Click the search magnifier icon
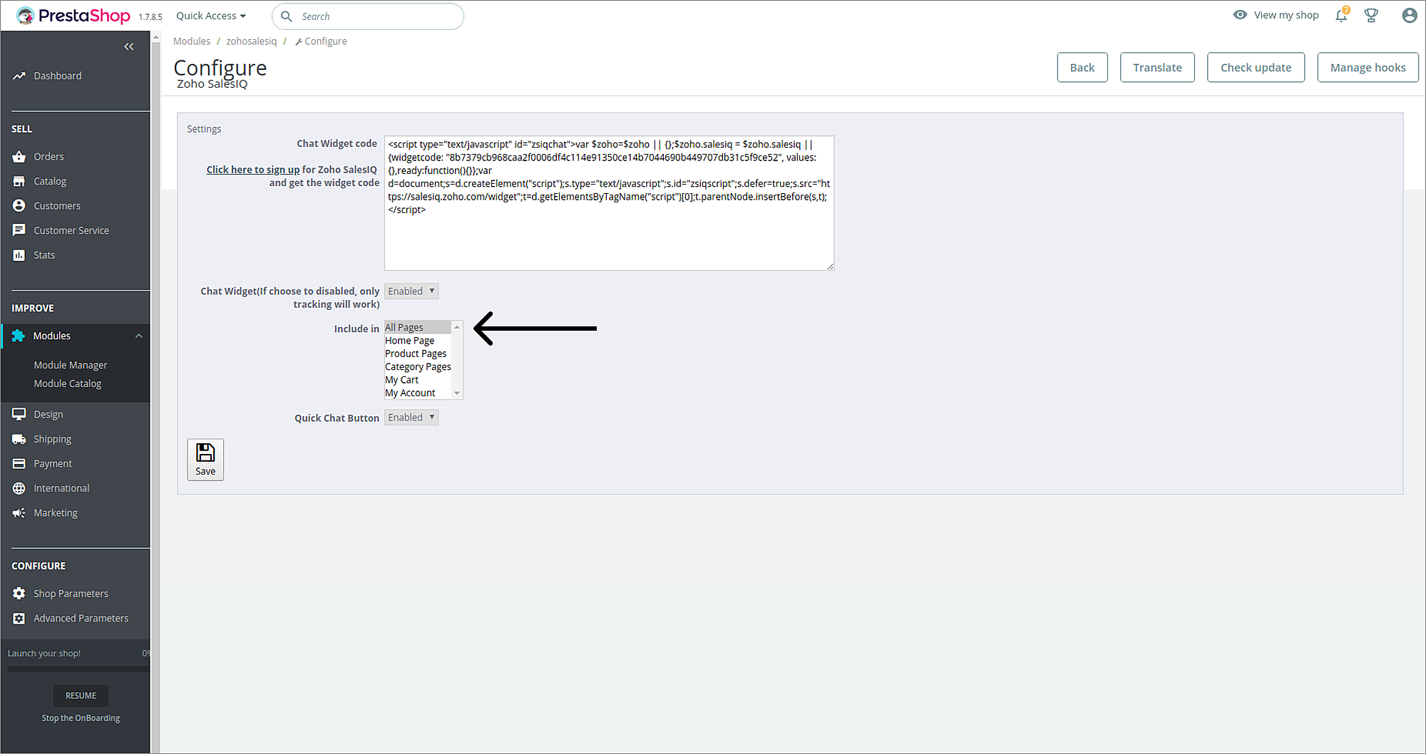Screen dimensions: 1426x754 [287, 16]
